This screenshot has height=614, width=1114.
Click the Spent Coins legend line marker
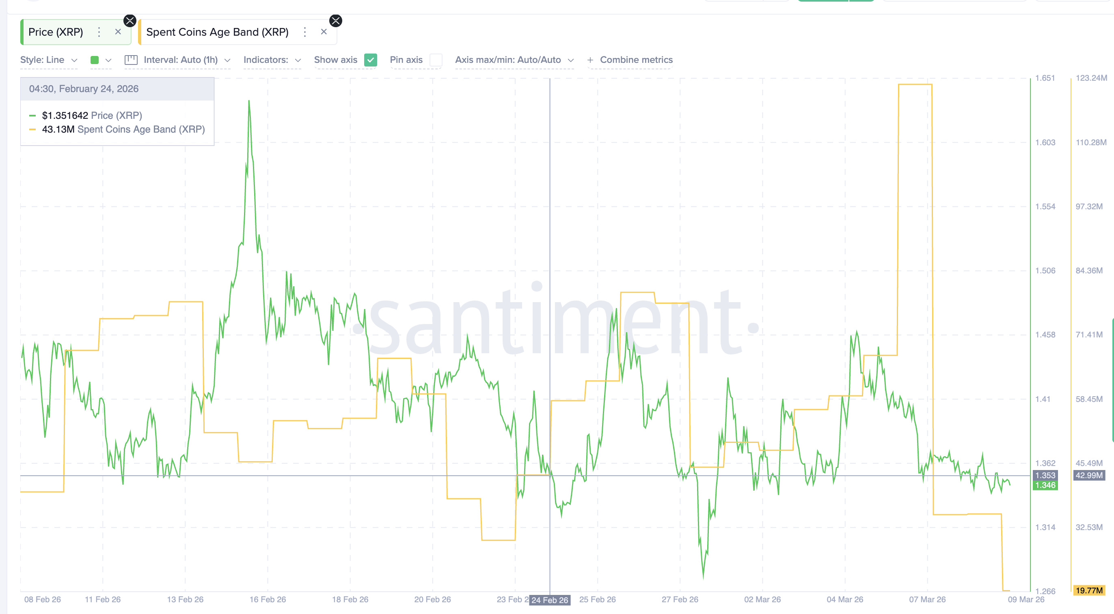(x=32, y=129)
